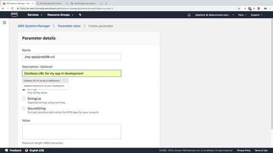Viewport: 273px width, 153px height.
Task: Open a new browser tab
Action: pos(106,3)
